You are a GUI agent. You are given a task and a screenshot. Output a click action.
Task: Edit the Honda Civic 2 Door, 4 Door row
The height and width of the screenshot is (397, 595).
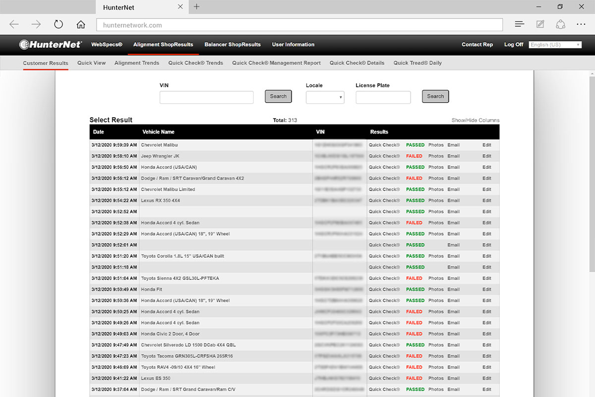[x=487, y=334]
